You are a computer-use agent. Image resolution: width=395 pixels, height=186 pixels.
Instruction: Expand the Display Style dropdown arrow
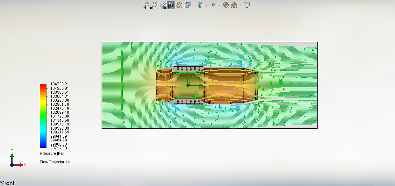206,5
